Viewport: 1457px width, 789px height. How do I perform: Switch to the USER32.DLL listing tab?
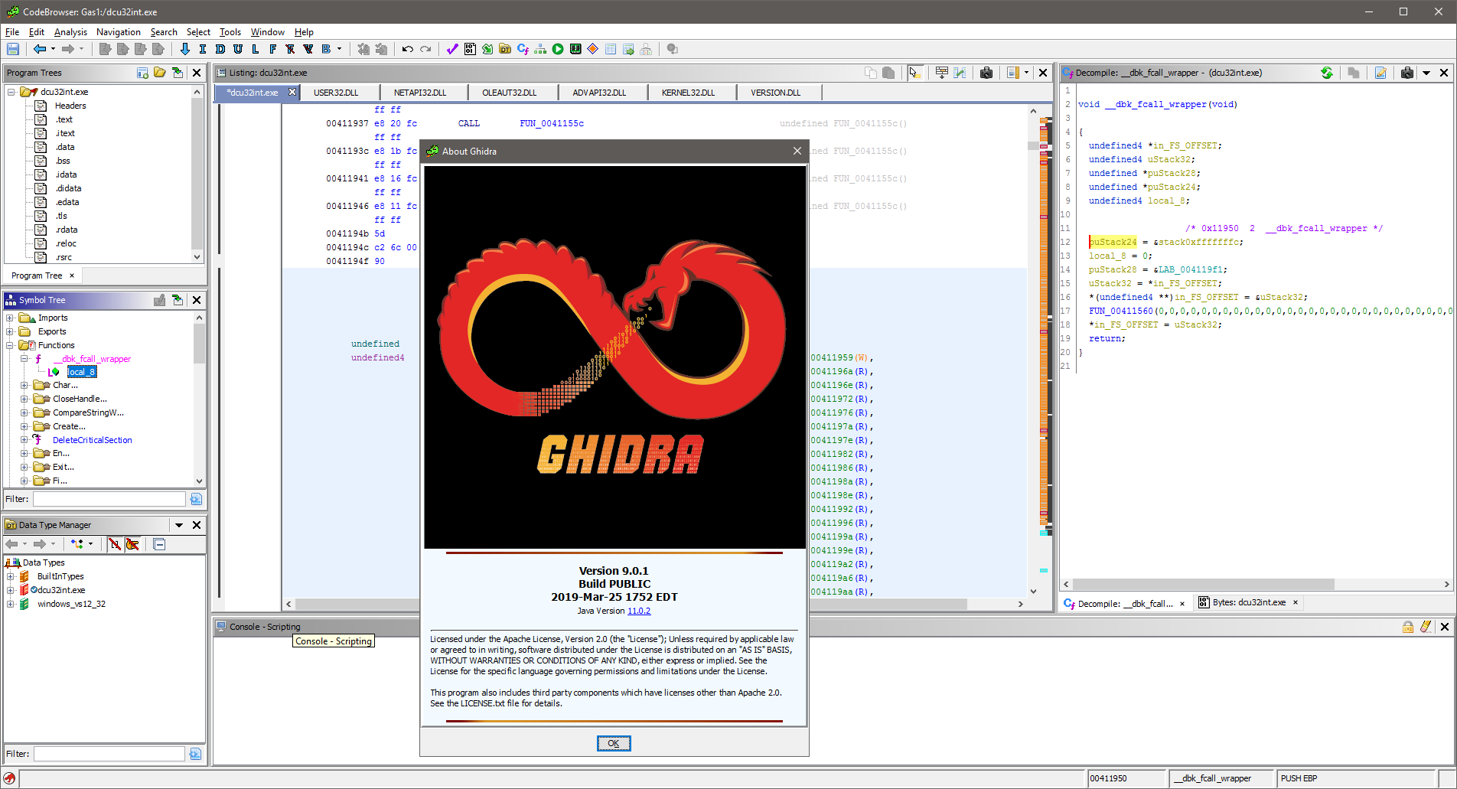pos(336,93)
